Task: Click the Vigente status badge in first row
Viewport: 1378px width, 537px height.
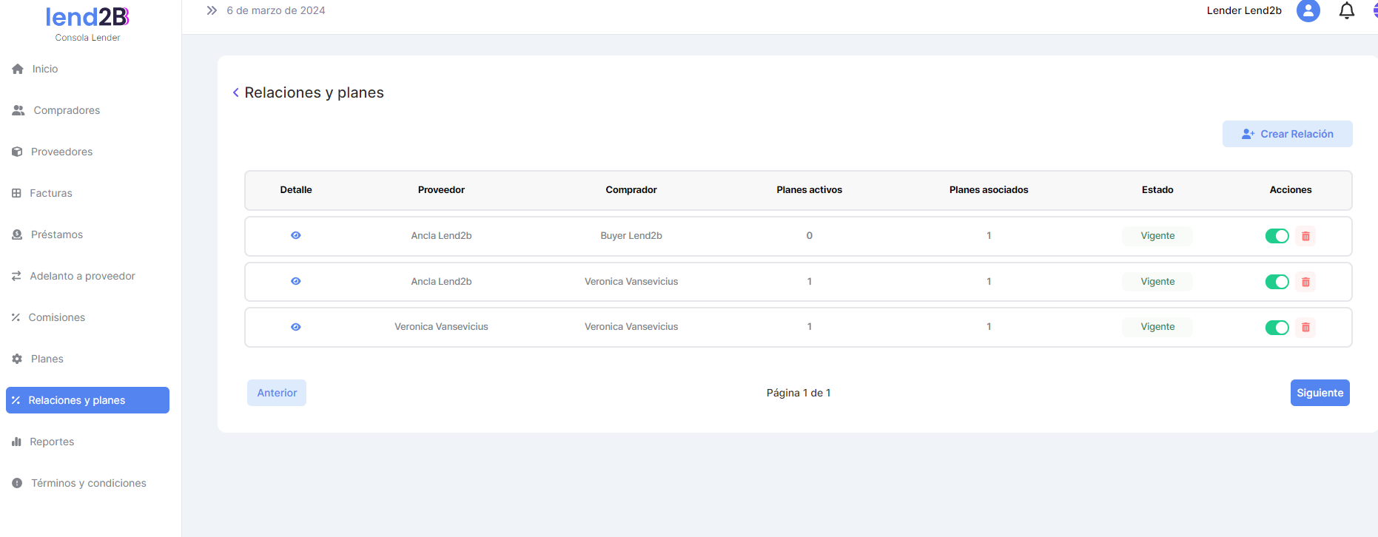Action: click(x=1157, y=236)
